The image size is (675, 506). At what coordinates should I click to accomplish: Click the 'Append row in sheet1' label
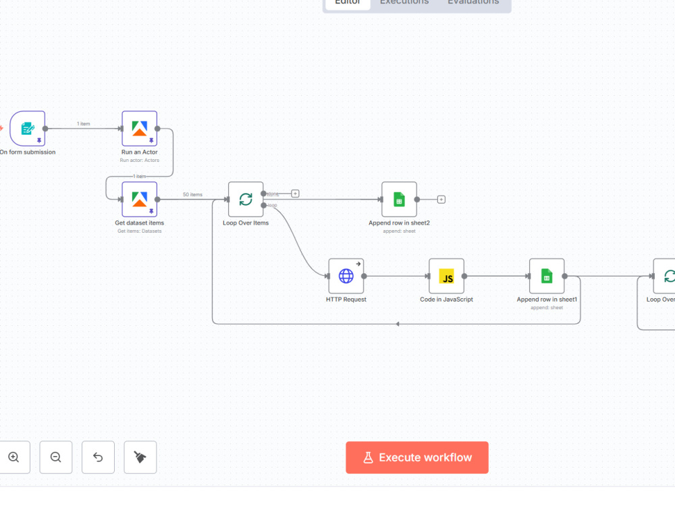547,300
